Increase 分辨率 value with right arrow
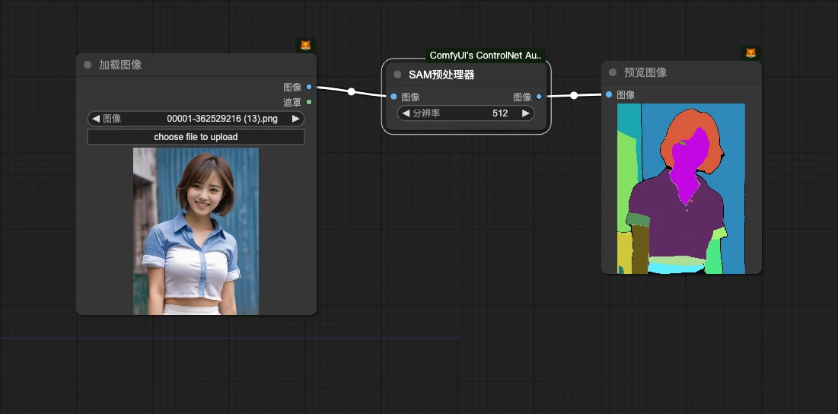The height and width of the screenshot is (414, 838). 525,113
